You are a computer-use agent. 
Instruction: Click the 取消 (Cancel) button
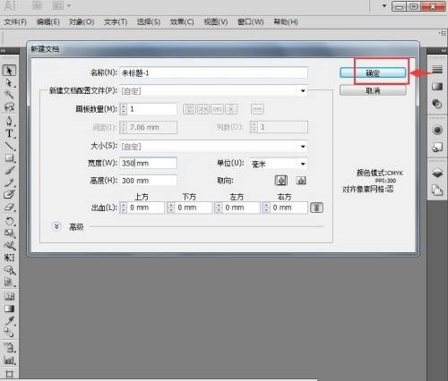click(x=373, y=90)
